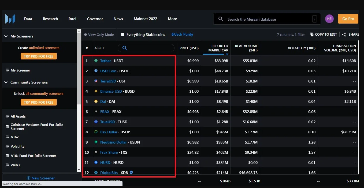The image size is (364, 188).
Task: Click the TerraUSD coin icon
Action: tap(96, 81)
